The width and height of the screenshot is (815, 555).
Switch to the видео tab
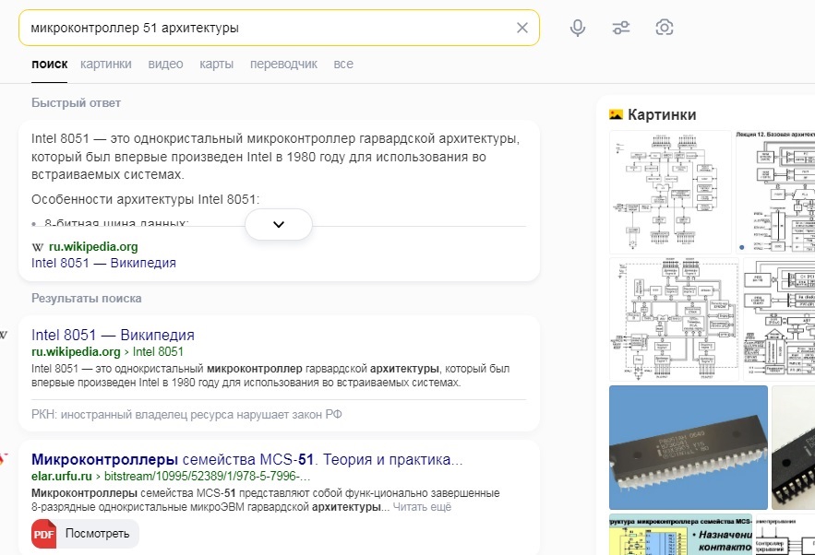coord(165,64)
